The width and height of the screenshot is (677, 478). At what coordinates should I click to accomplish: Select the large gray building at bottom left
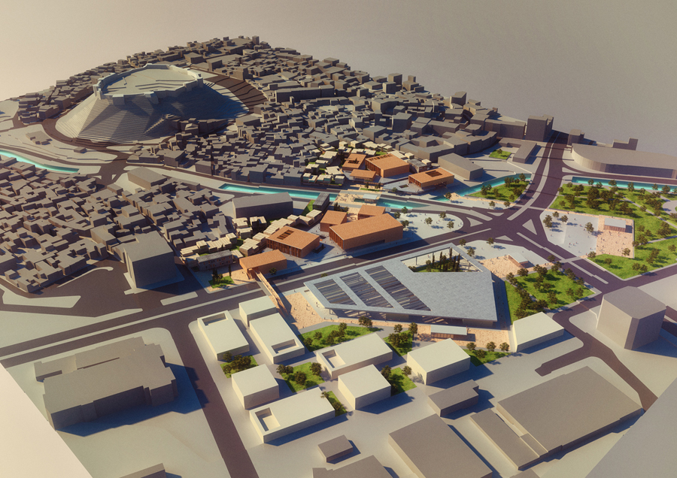(105, 380)
